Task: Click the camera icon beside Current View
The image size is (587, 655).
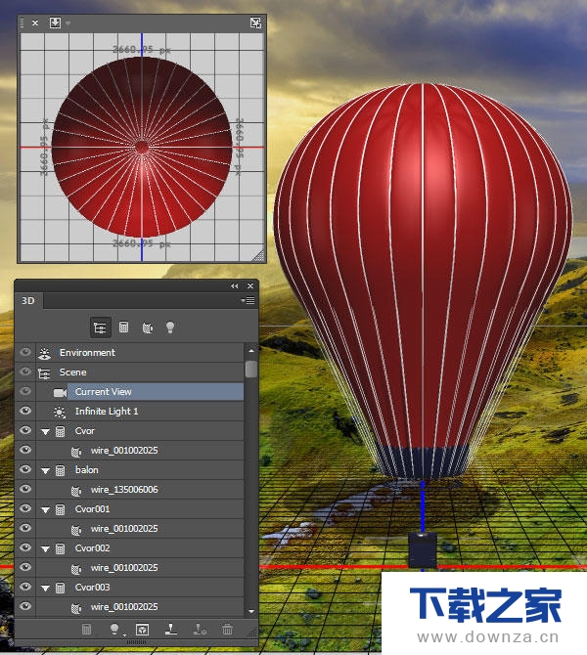Action: point(61,392)
